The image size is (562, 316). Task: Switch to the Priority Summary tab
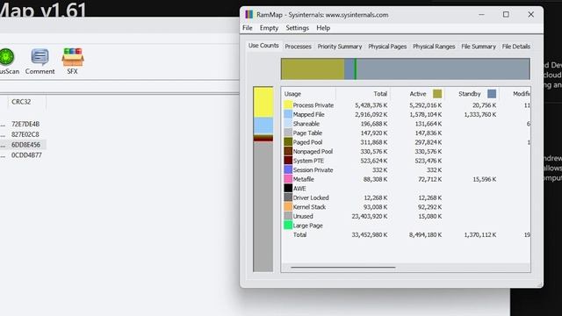tap(340, 47)
